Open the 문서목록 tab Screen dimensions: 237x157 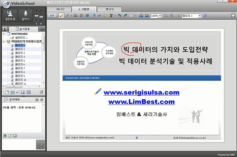pos(24,29)
